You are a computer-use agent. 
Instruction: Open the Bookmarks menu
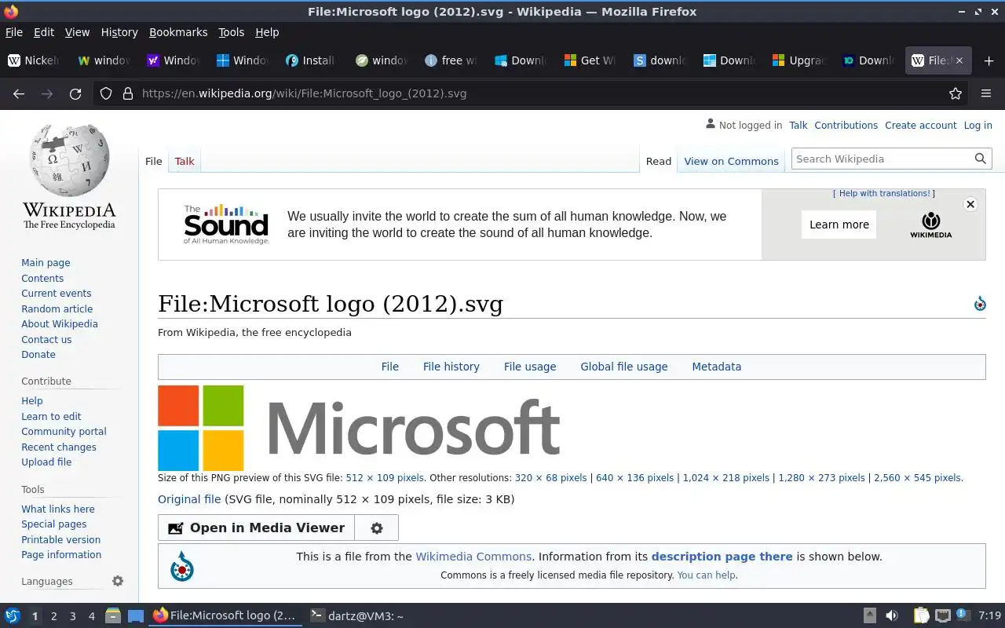178,32
